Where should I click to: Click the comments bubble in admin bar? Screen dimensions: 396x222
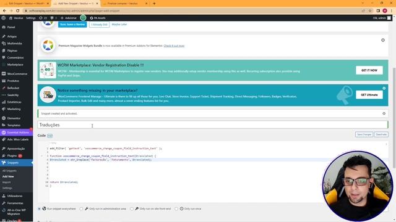click(52, 18)
